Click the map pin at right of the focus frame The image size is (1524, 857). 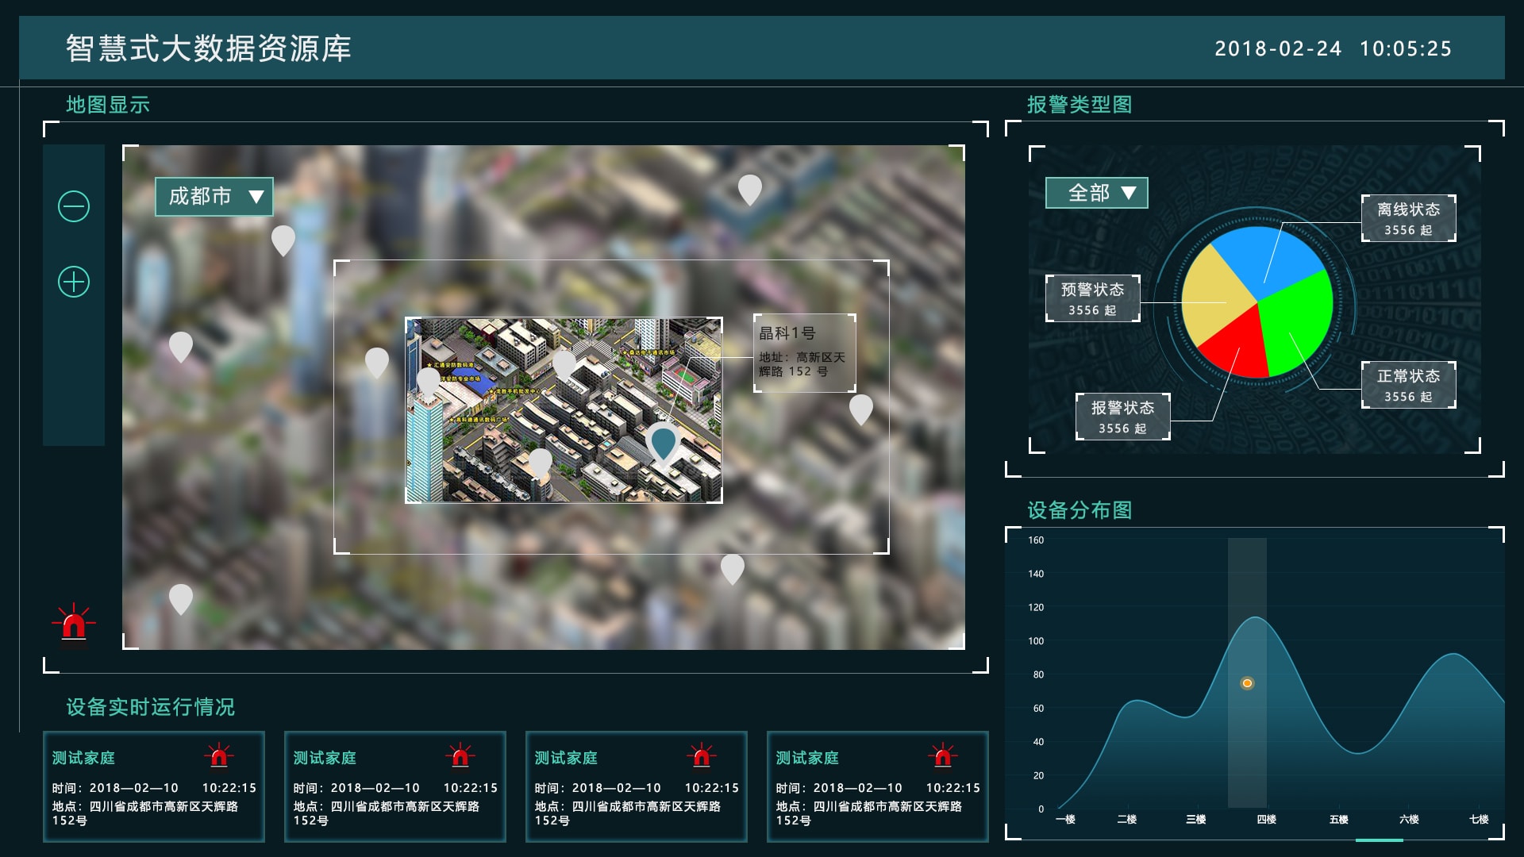coord(861,409)
